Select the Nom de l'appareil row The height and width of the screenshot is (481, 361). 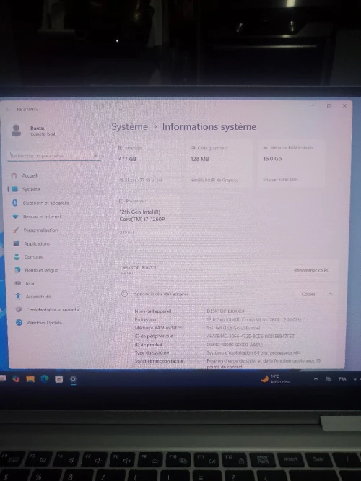click(228, 311)
